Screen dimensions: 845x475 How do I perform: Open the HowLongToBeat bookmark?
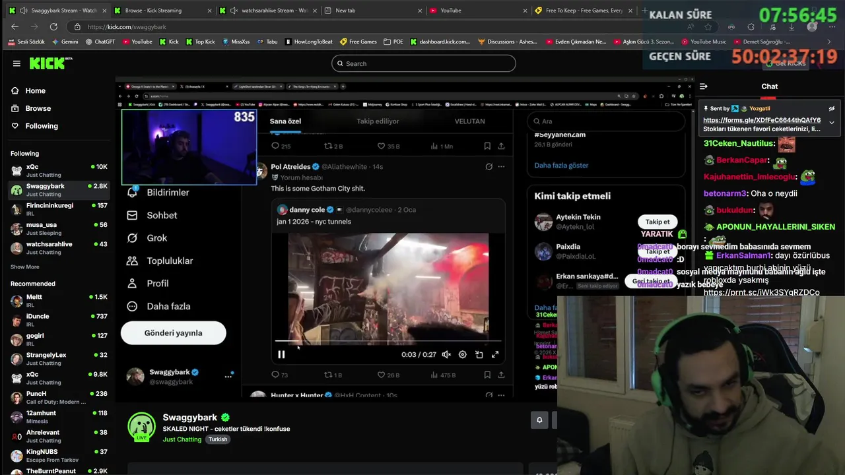click(x=309, y=42)
